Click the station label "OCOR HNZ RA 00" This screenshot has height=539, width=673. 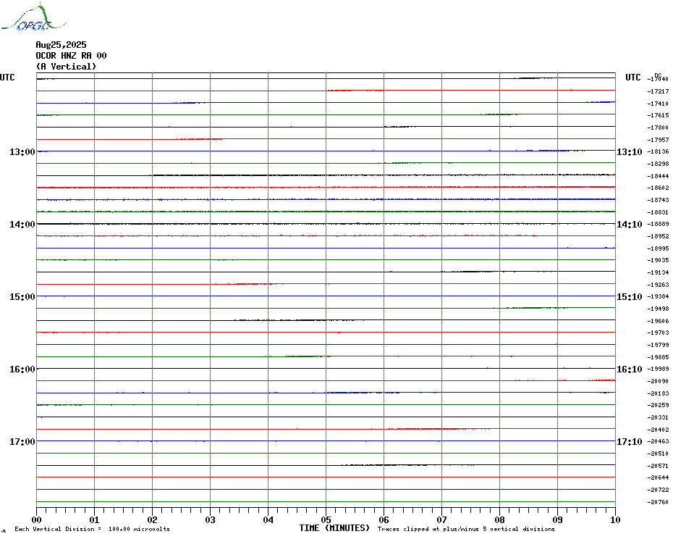click(71, 56)
